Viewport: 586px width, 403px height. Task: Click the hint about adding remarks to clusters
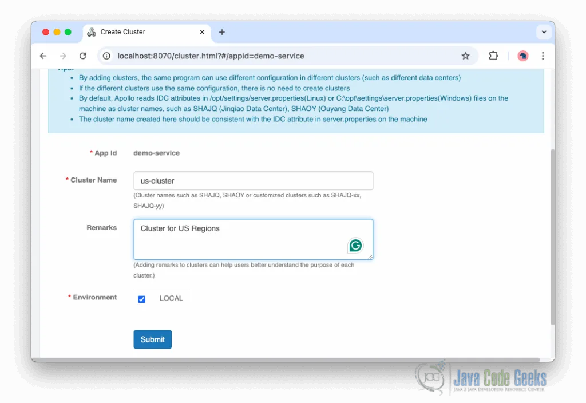click(244, 270)
